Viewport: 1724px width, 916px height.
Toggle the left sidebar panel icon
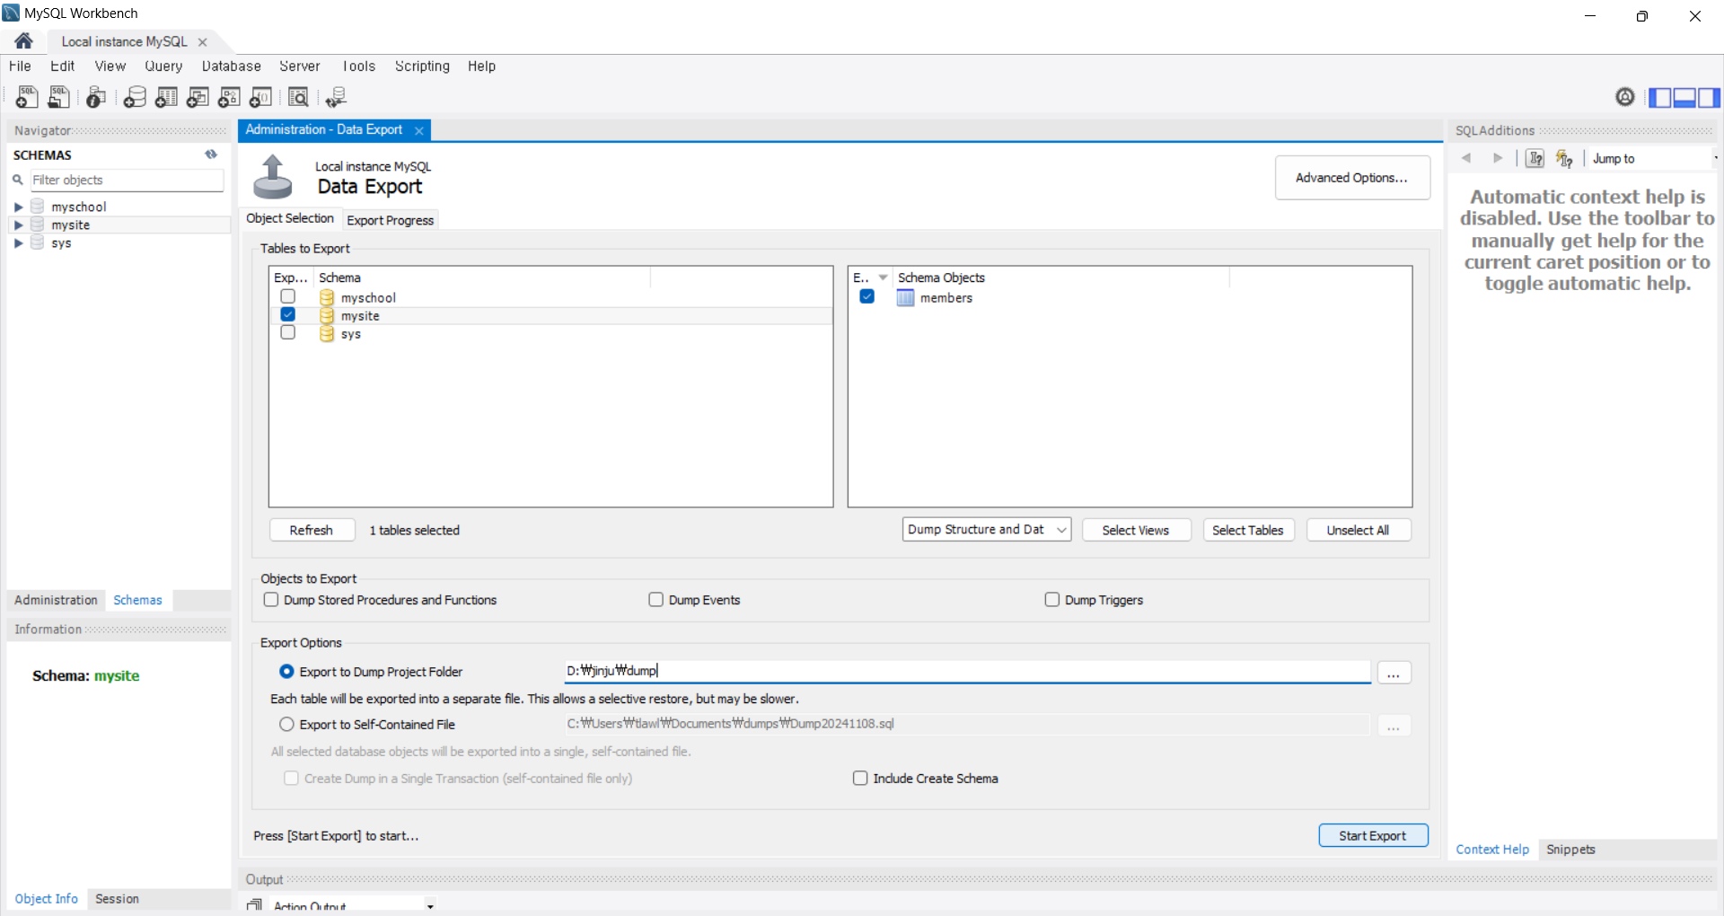pyautogui.click(x=1659, y=97)
